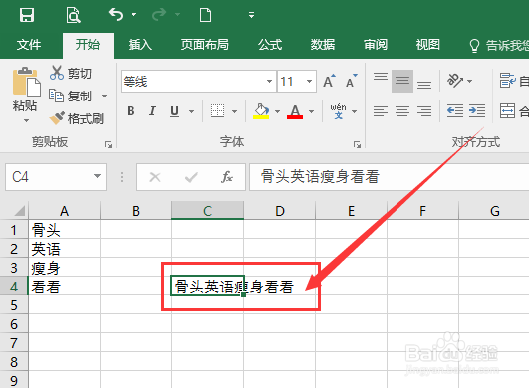This screenshot has height=388, width=529.
Task: Click the 粘贴 paste clipboard icon
Action: click(26, 82)
